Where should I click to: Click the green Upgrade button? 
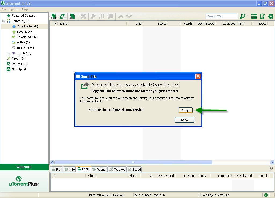(x=24, y=167)
